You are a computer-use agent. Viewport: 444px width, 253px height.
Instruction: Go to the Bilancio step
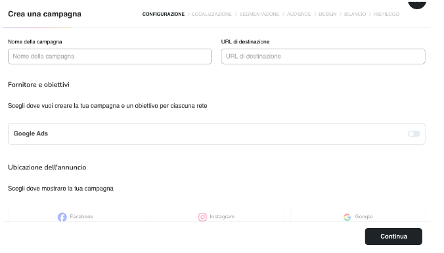pyautogui.click(x=355, y=14)
